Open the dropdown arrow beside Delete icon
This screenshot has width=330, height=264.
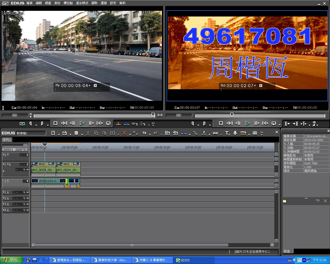click(x=130, y=134)
